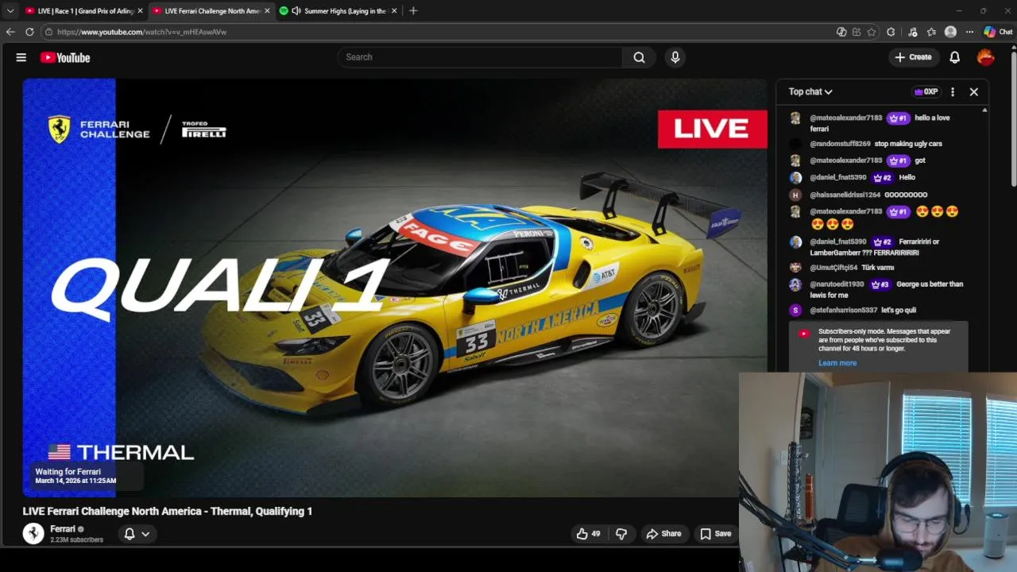Image resolution: width=1017 pixels, height=572 pixels.
Task: Mute the Summer Highs tab audio icon
Action: (296, 11)
